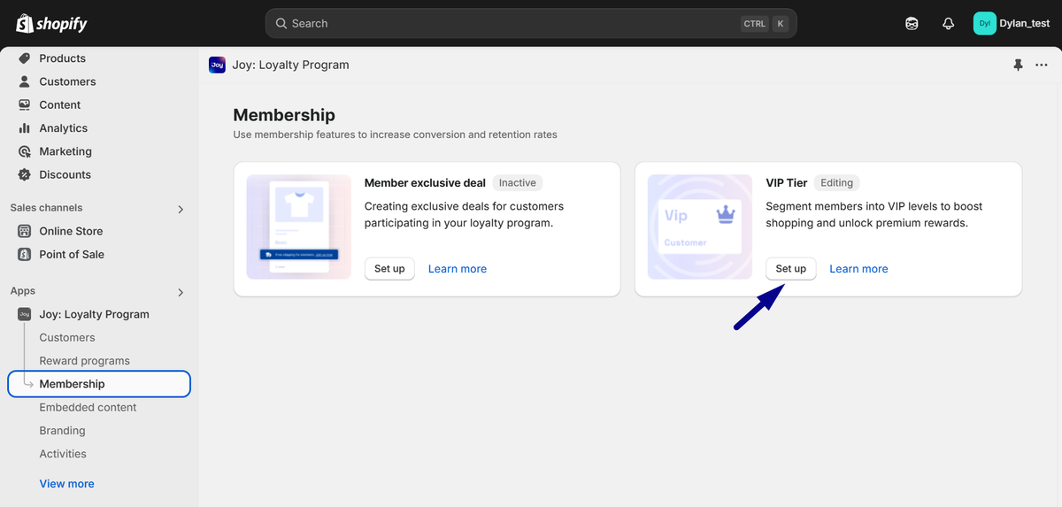
Task: Select Branding in the Joy submenu
Action: coord(62,431)
